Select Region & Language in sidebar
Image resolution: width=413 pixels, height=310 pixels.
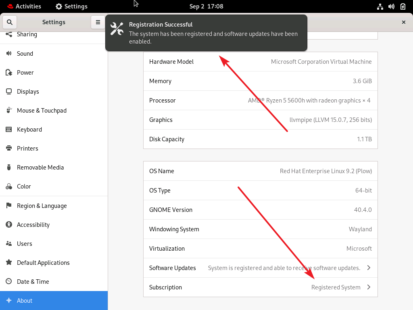pyautogui.click(x=54, y=205)
